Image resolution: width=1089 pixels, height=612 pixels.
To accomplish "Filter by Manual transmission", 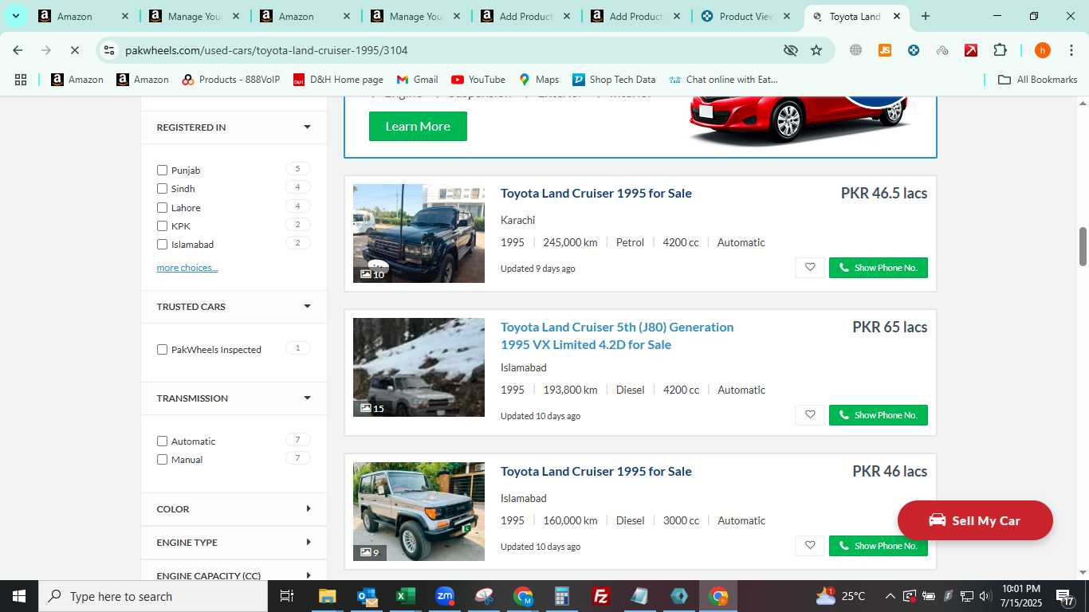I will [x=163, y=460].
